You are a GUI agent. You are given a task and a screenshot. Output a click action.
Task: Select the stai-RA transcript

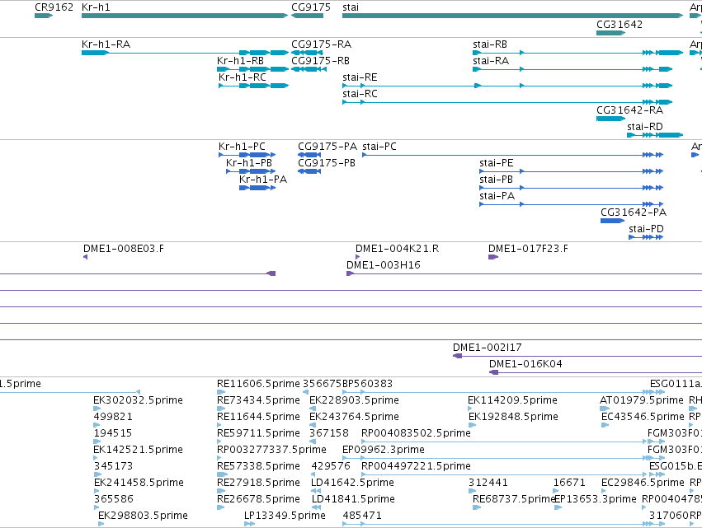click(572, 69)
